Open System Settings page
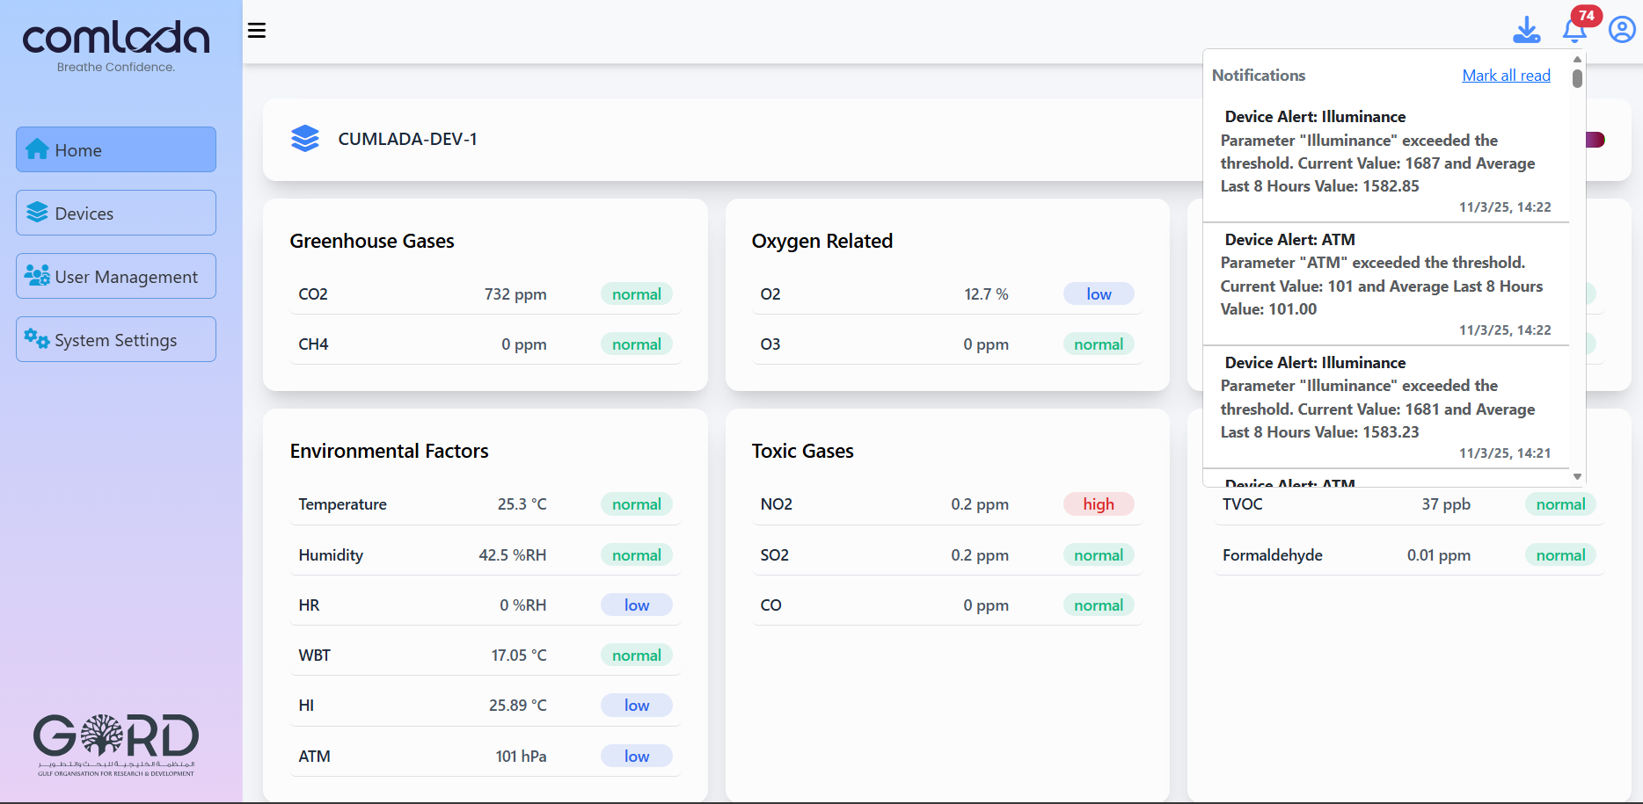This screenshot has width=1643, height=804. point(116,340)
